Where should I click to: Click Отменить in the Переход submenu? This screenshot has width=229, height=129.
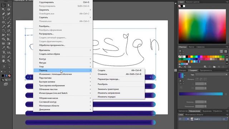pyautogui.click(x=119, y=74)
